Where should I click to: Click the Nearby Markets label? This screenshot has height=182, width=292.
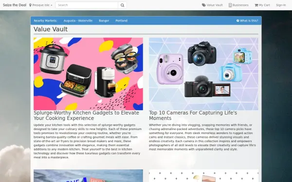point(45,20)
